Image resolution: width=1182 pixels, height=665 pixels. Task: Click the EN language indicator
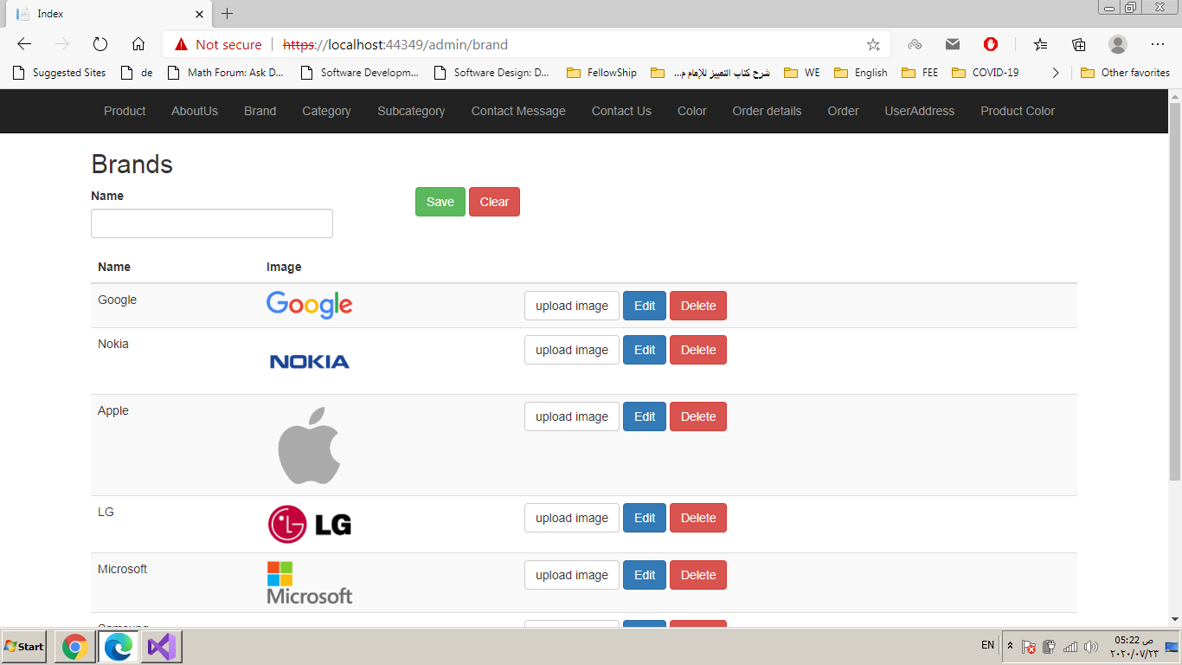tap(988, 646)
